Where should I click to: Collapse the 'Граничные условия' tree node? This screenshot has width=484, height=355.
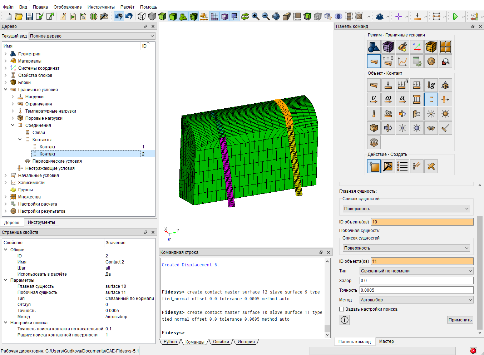click(5, 90)
